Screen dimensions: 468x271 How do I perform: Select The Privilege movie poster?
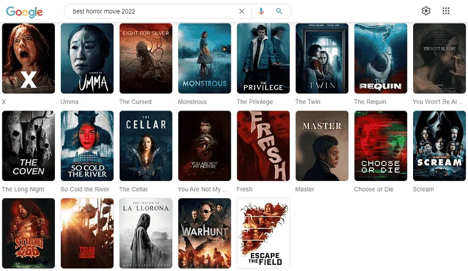point(263,58)
